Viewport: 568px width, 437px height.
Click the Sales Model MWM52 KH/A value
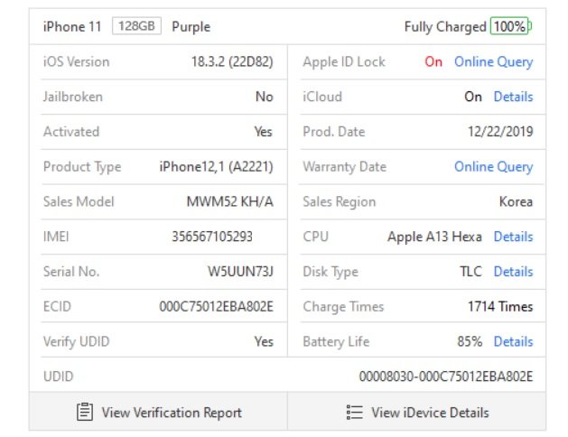[230, 201]
